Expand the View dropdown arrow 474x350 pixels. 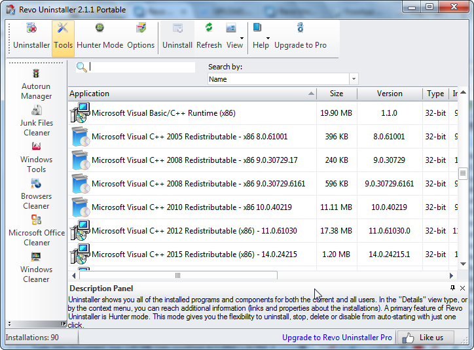pyautogui.click(x=242, y=39)
